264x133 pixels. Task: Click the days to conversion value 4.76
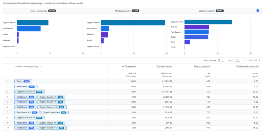point(208,87)
